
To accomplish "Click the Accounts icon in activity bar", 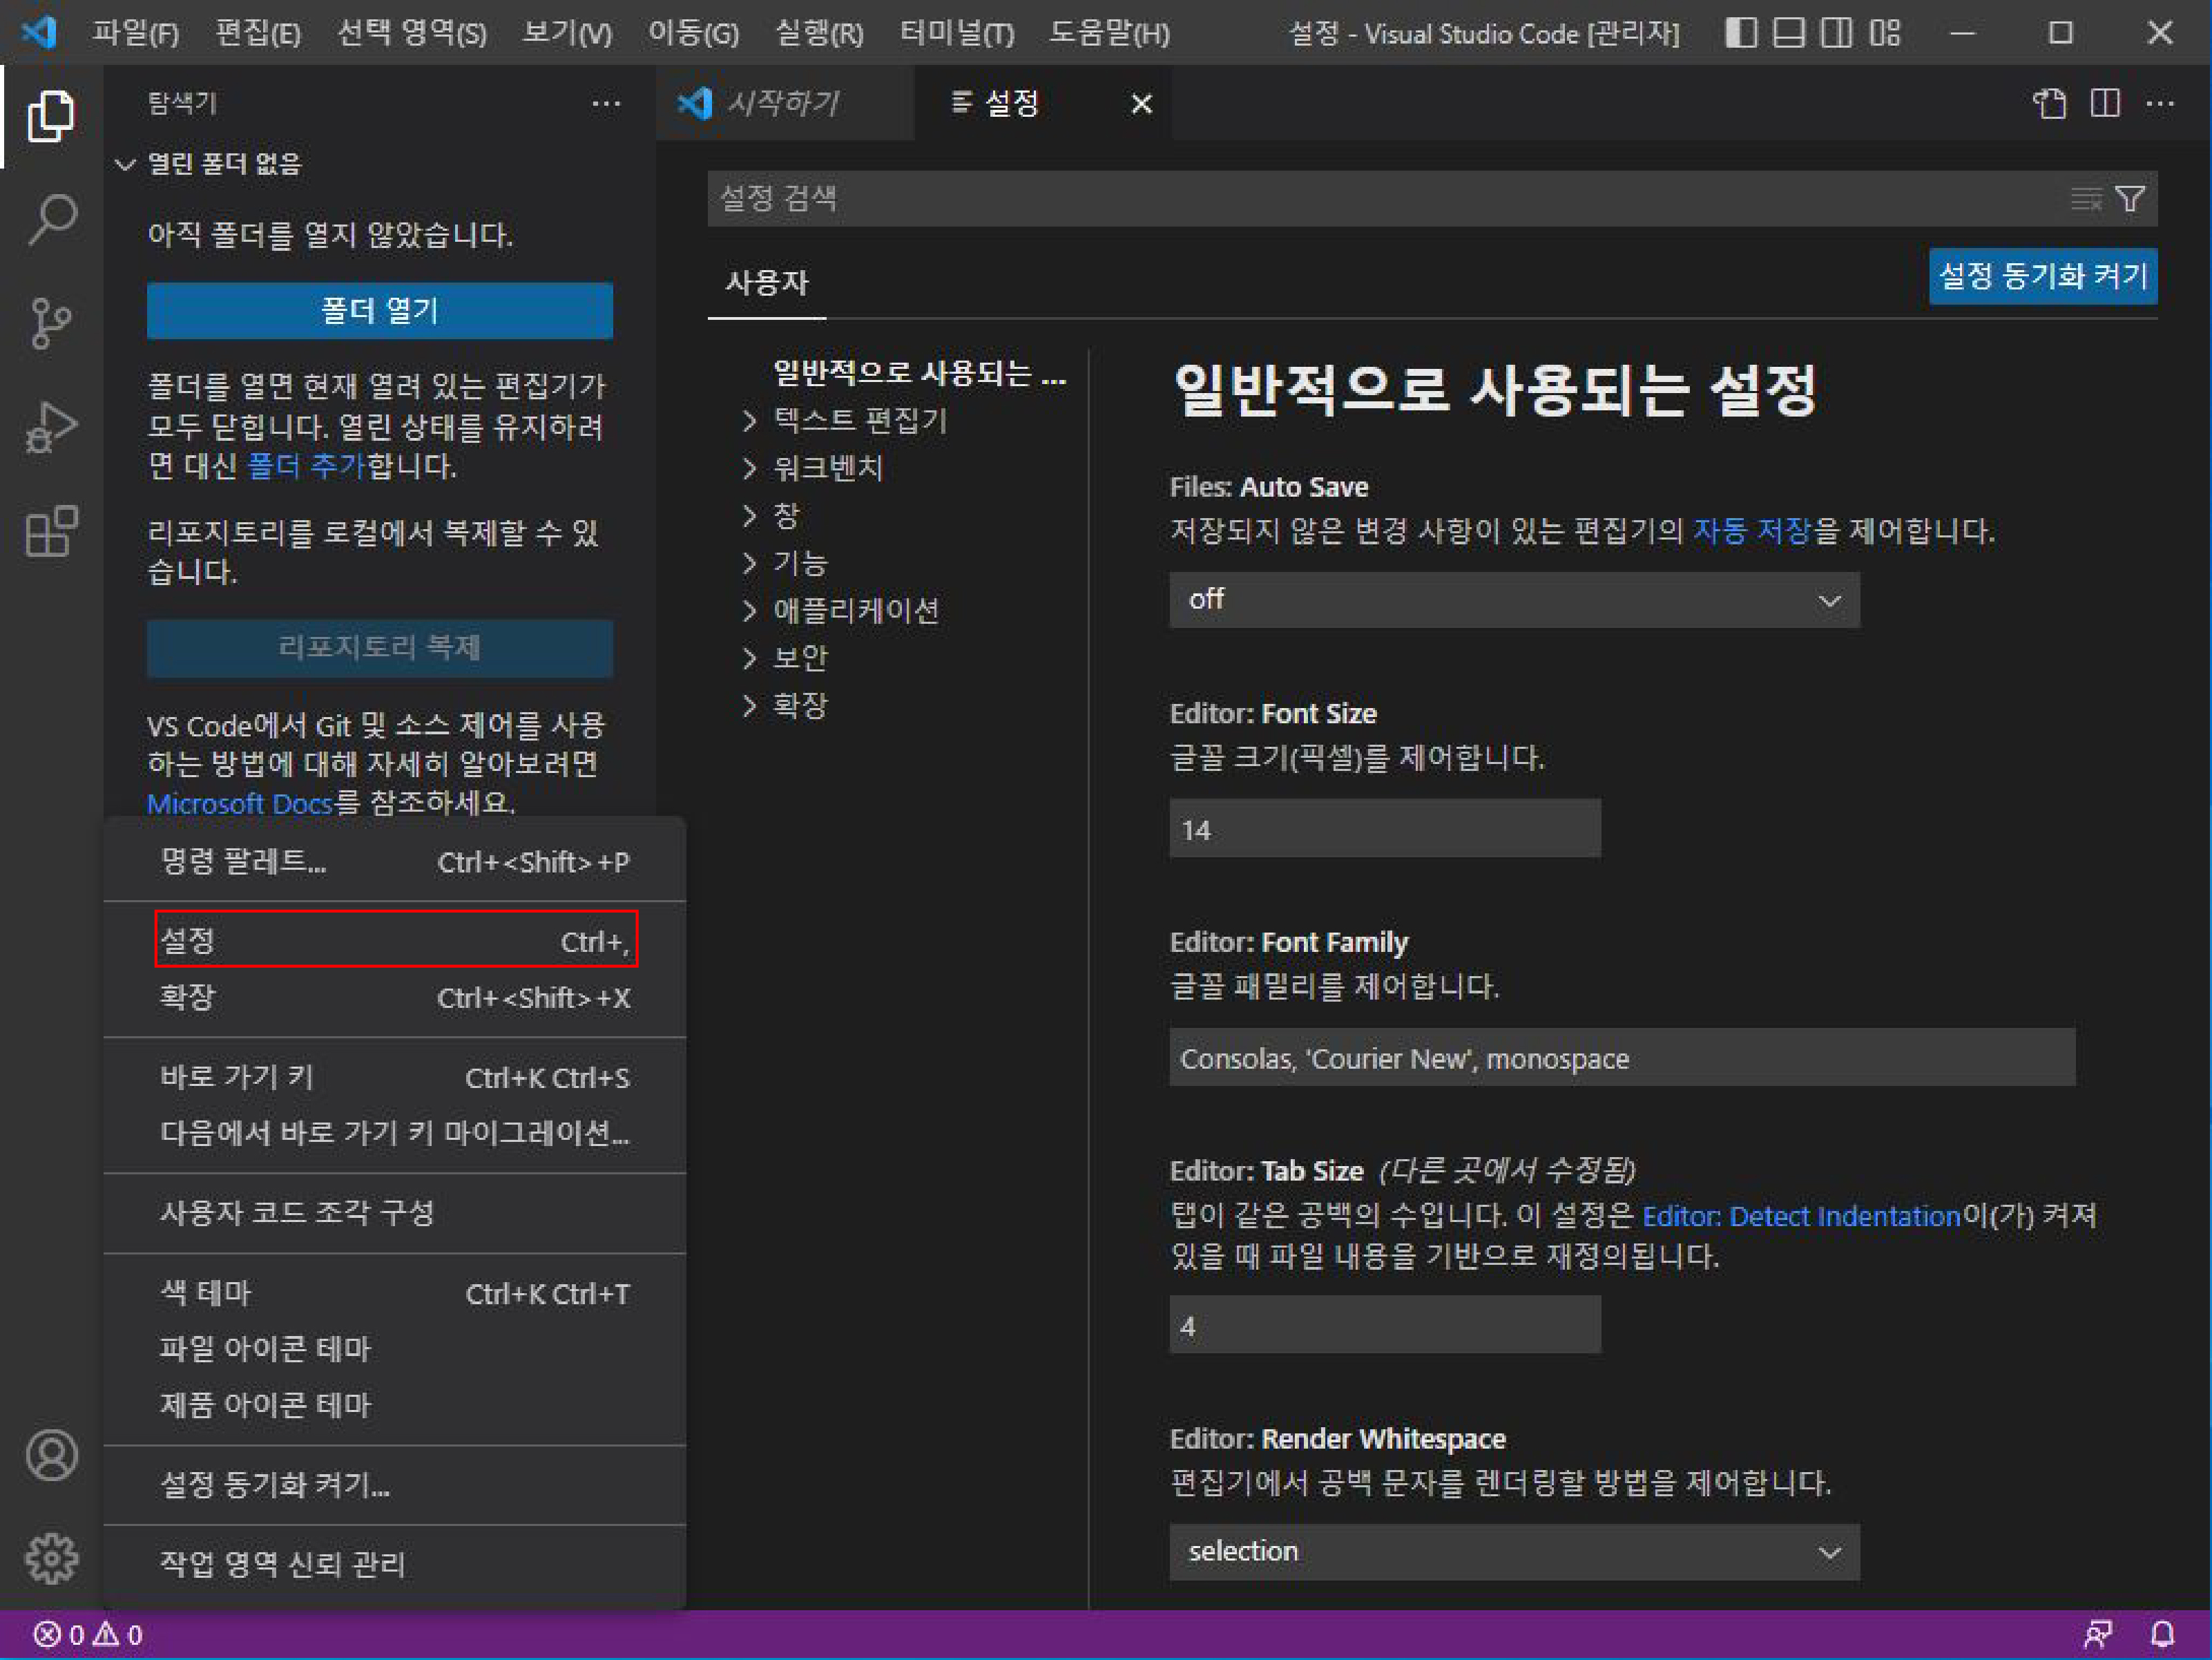I will click(x=51, y=1455).
